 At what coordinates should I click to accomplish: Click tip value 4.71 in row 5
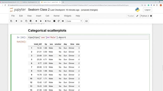45,60
